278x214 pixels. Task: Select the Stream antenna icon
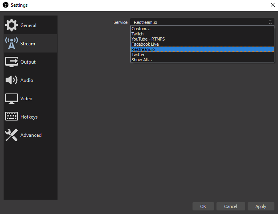11,43
